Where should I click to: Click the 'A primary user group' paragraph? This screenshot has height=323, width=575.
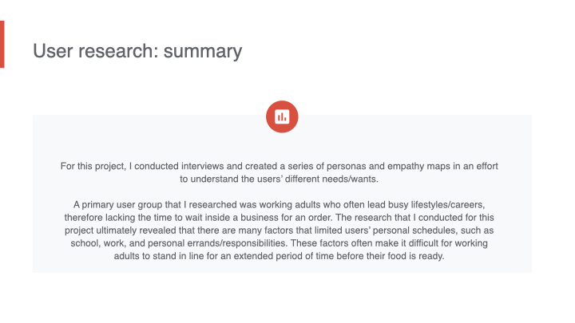coord(281,230)
